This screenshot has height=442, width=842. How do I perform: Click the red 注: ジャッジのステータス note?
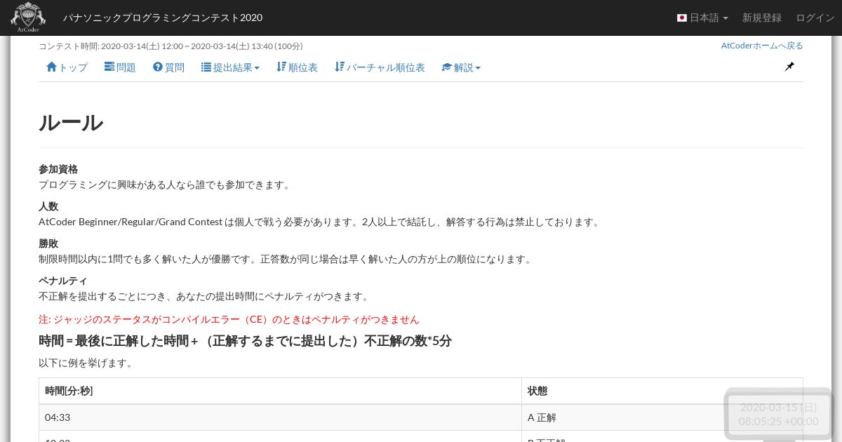[229, 319]
